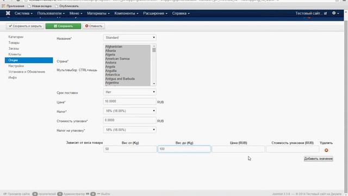Screen dimensions: 348x196
Task: Expand the Название Standard dropdown
Action: tap(130, 38)
